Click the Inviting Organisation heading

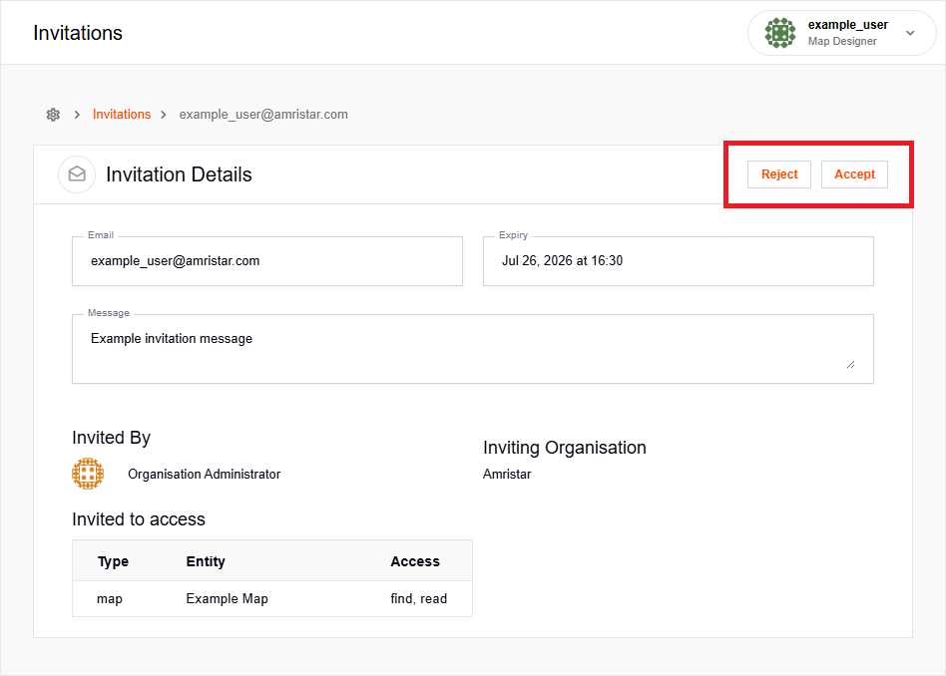[x=564, y=448]
